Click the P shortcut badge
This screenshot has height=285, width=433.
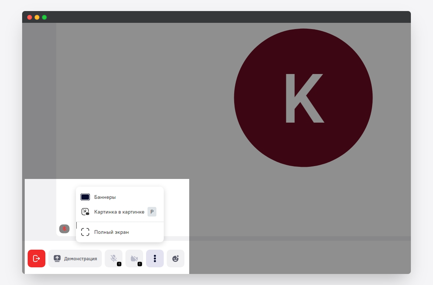[152, 212]
